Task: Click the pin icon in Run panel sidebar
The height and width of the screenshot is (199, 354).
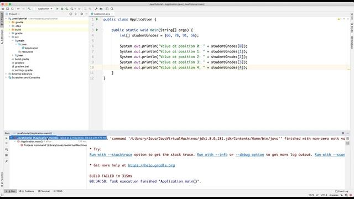Action: point(6,161)
